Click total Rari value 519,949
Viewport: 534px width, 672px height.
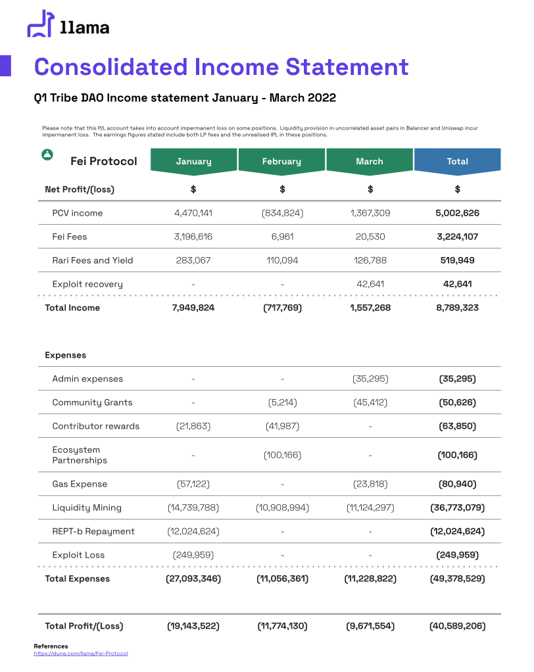tap(457, 260)
